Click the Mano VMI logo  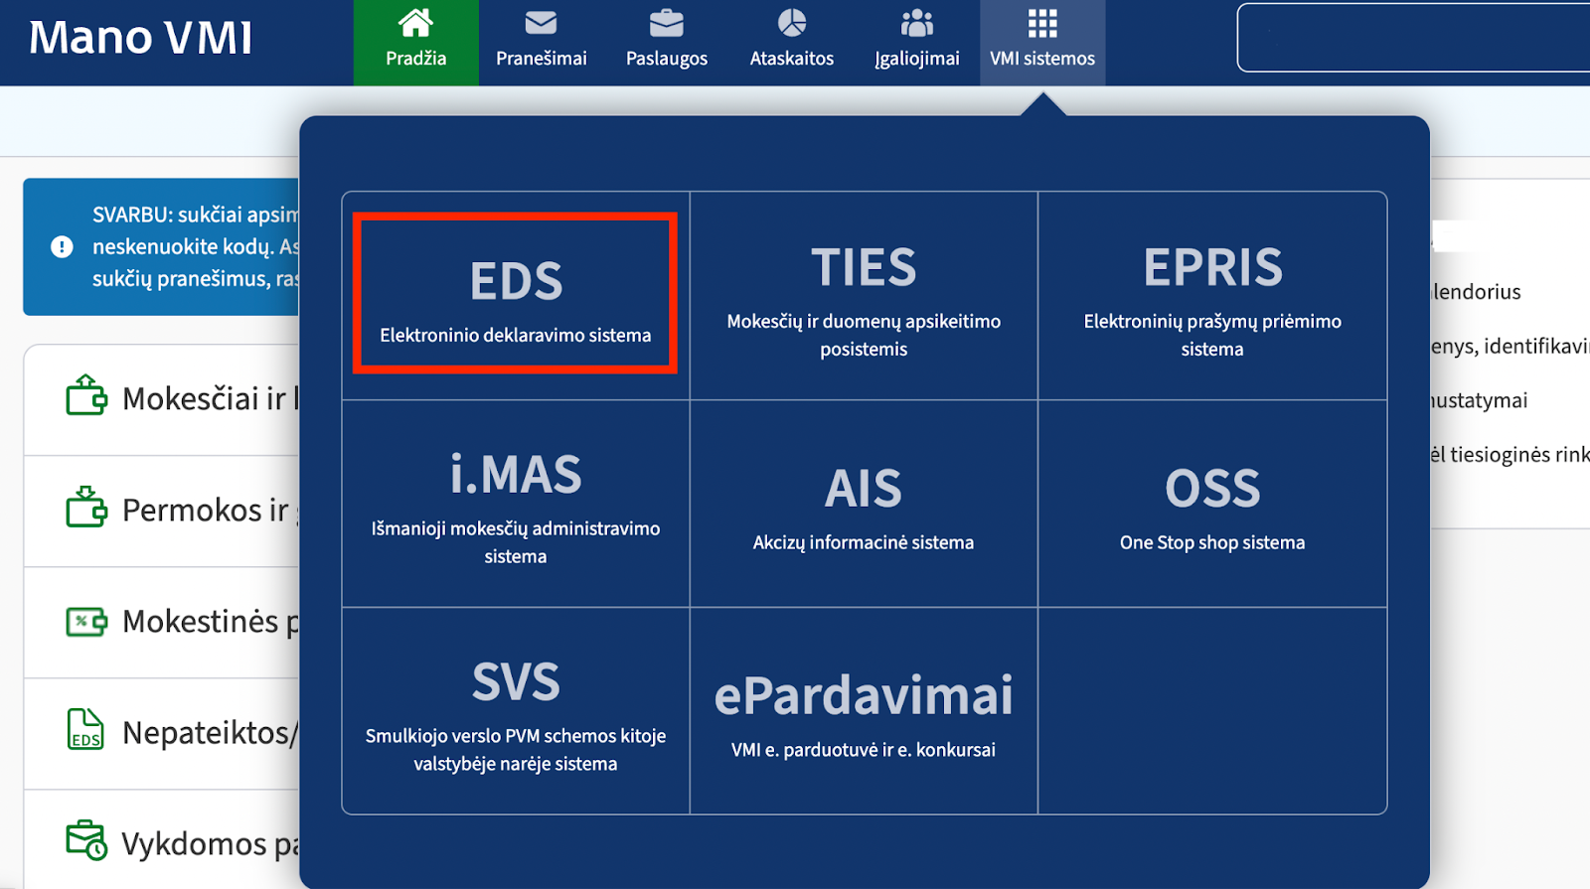click(x=140, y=38)
